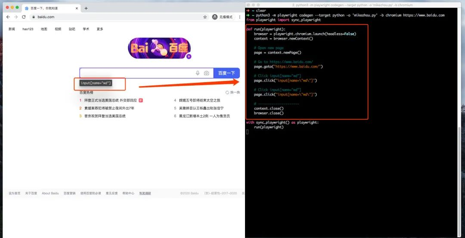Open hot item 拜登正式当选美国总统 外交部回应
The width and height of the screenshot is (465, 238).
click(110, 100)
